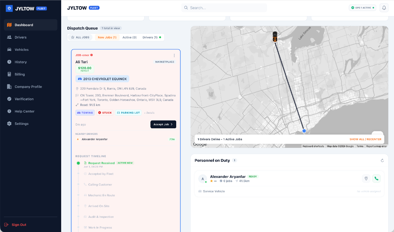The image size is (394, 232).
Task: Switch to the New Jobs (1) tab
Action: 107,37
